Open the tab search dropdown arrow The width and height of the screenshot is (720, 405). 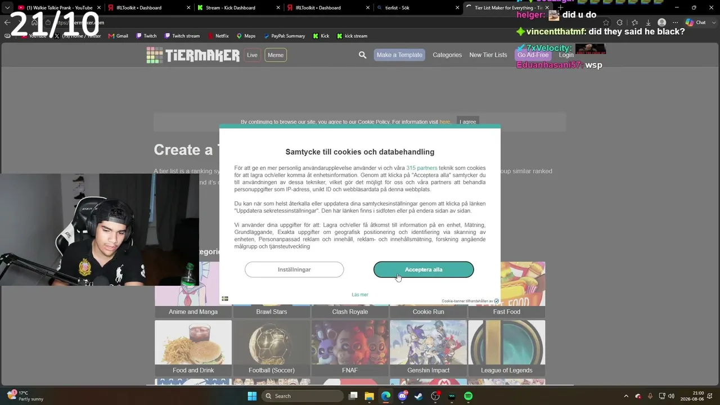coord(7,8)
